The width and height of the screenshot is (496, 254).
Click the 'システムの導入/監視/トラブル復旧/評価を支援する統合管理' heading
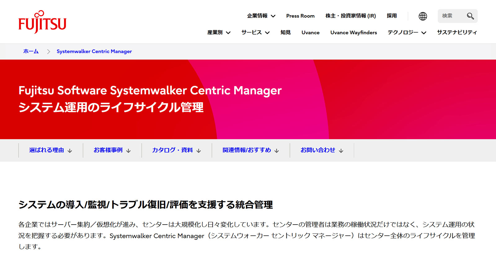(146, 205)
